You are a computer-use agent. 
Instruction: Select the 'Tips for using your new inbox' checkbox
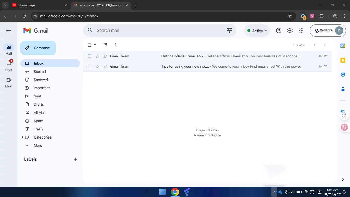[x=90, y=66]
